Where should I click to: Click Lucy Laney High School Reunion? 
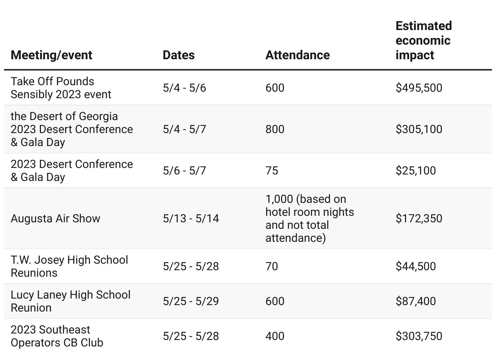click(71, 301)
